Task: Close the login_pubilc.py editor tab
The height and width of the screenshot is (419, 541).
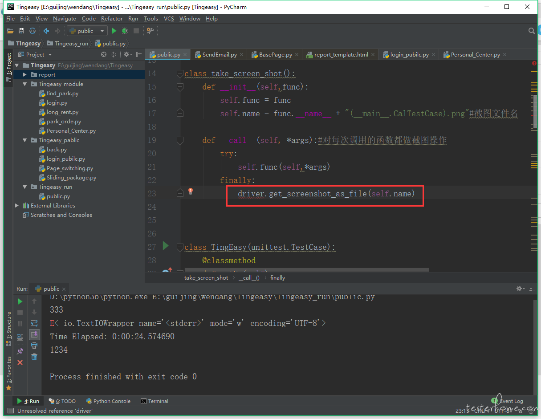Action: pos(433,55)
